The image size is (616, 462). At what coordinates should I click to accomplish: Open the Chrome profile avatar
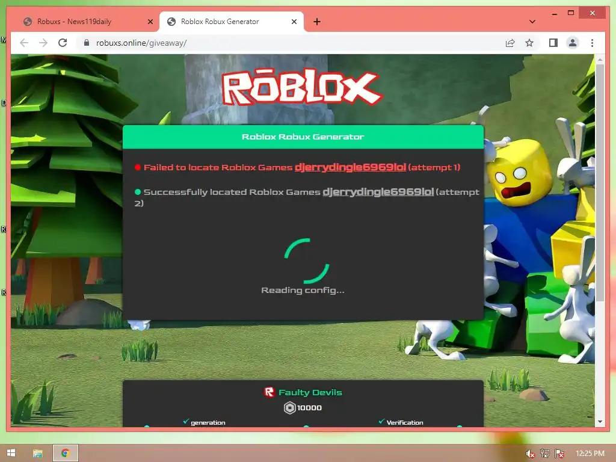(x=573, y=43)
